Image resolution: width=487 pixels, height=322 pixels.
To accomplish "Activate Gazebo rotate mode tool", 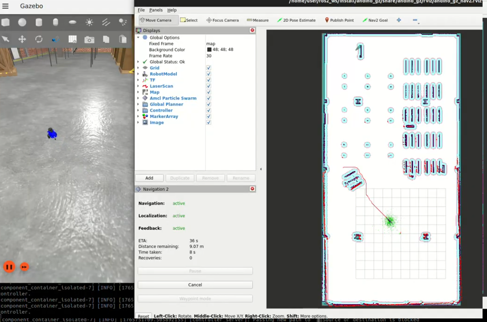I will pos(39,39).
